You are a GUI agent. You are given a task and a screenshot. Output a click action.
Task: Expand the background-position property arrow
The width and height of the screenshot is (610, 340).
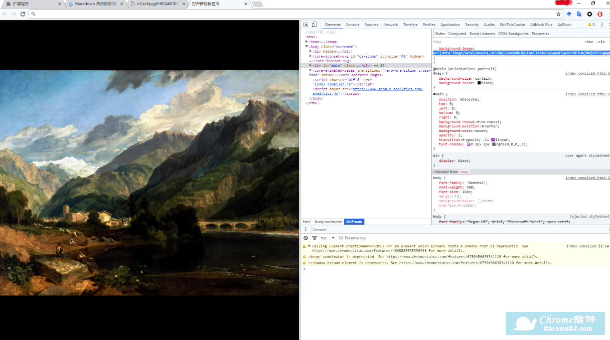point(482,126)
